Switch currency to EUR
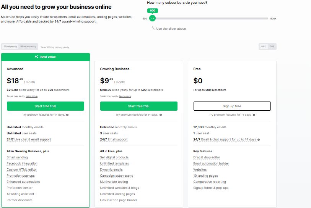The height and width of the screenshot is (208, 311). [272, 47]
